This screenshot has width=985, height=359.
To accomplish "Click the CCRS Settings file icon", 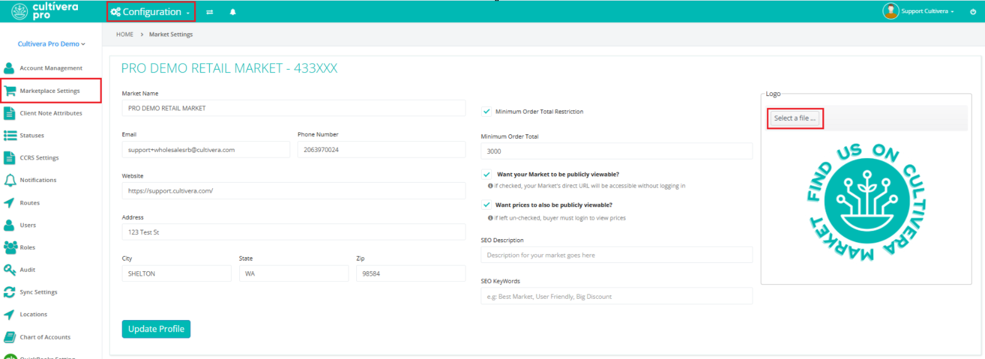I will coord(9,158).
